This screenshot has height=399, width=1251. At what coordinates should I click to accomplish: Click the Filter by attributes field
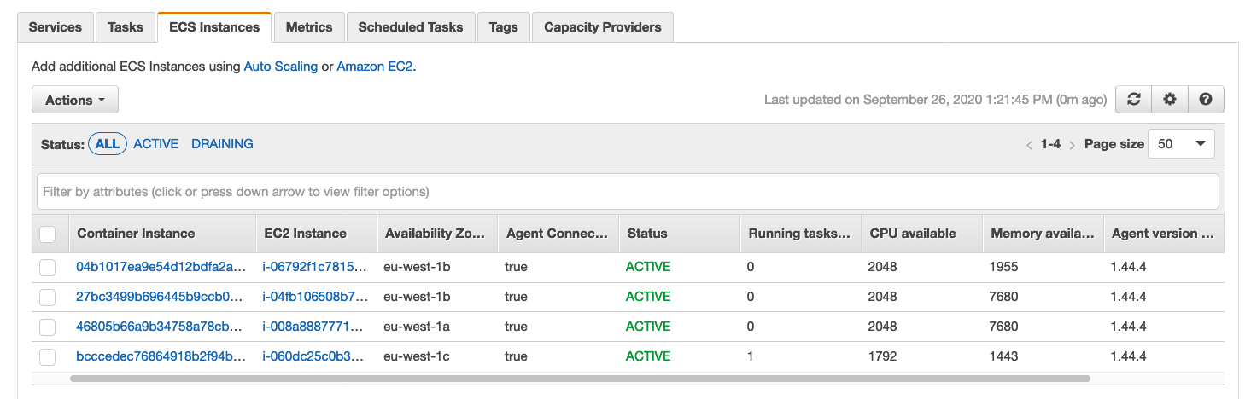pos(628,192)
